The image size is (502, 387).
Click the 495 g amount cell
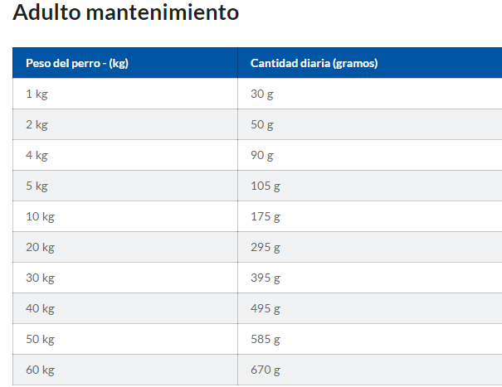pos(265,308)
